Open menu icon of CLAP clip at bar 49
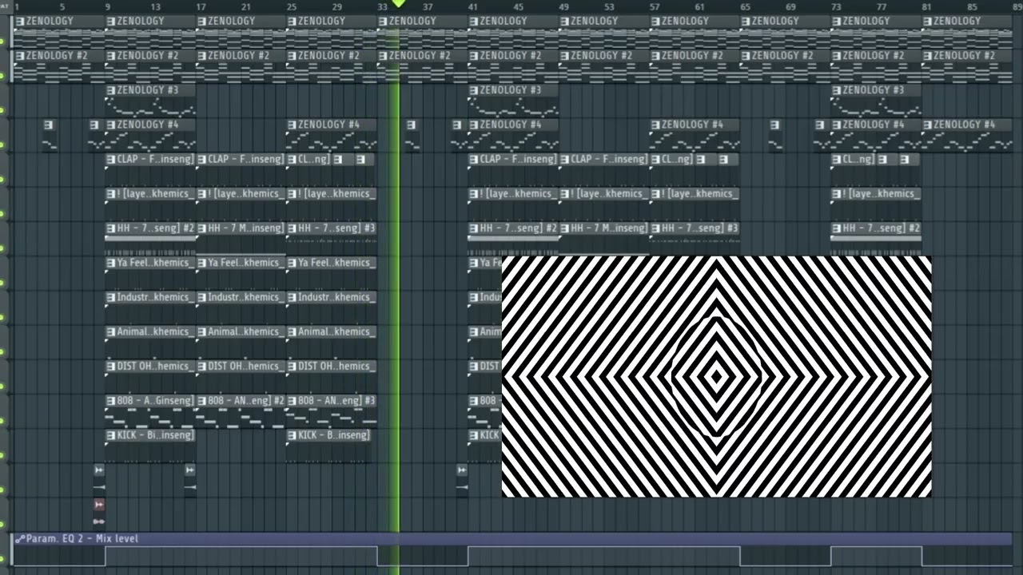The height and width of the screenshot is (575, 1023). (565, 159)
